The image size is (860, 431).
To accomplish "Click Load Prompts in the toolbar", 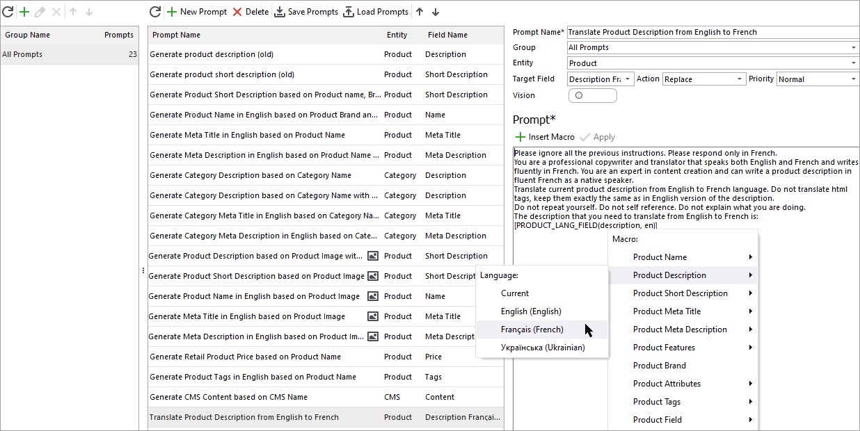I will (376, 12).
